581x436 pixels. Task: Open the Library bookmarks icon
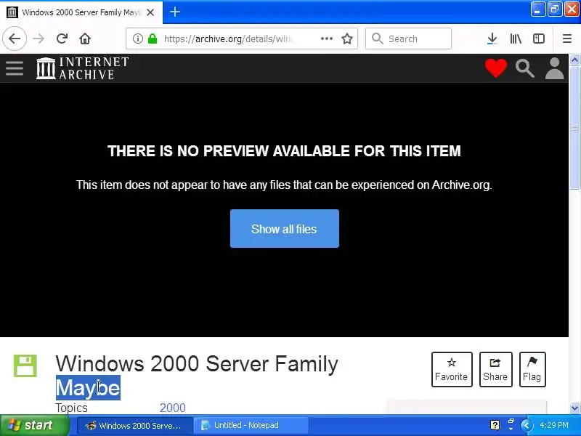[516, 39]
